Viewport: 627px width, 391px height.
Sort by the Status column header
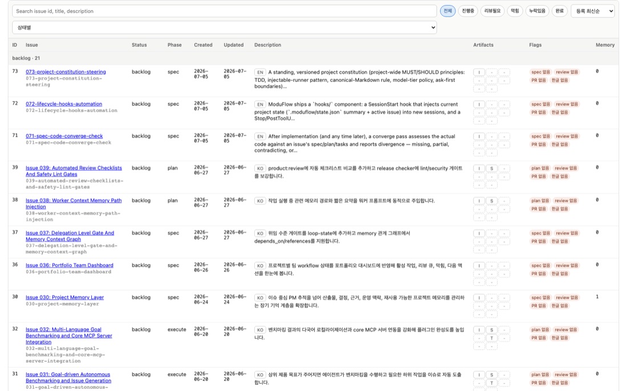tap(139, 45)
